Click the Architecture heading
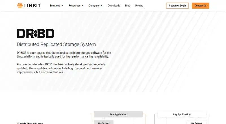Screen dimensions: 226x124 tap(30, 123)
